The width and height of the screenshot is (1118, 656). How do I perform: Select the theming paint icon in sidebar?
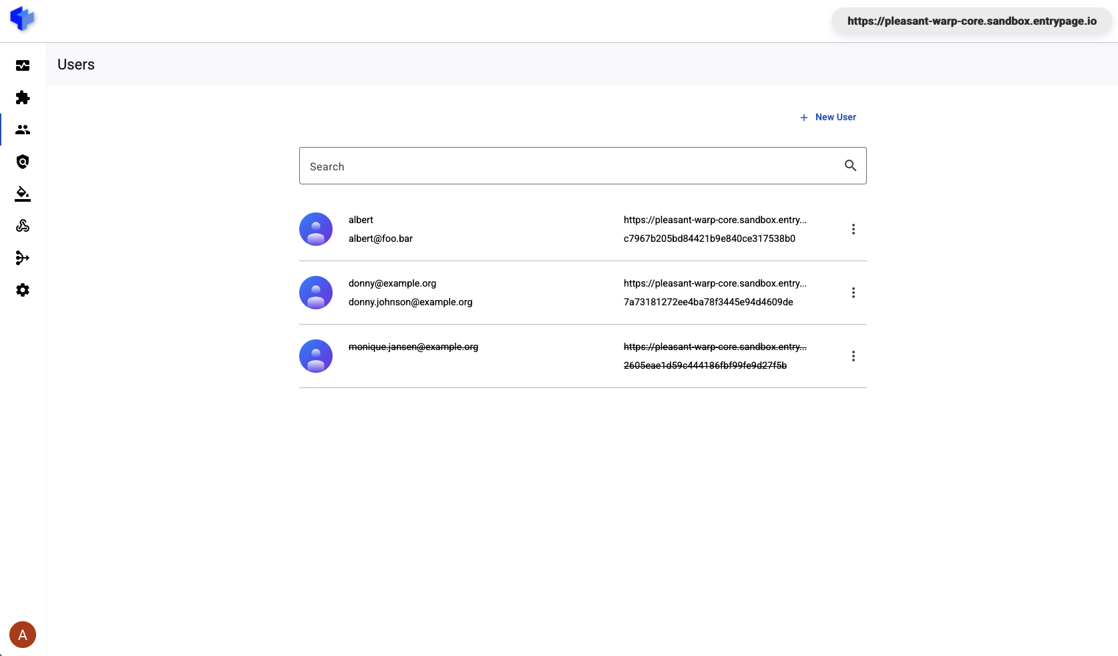pos(23,194)
